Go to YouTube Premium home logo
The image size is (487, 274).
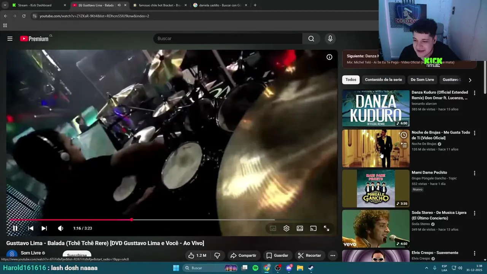pyautogui.click(x=35, y=38)
